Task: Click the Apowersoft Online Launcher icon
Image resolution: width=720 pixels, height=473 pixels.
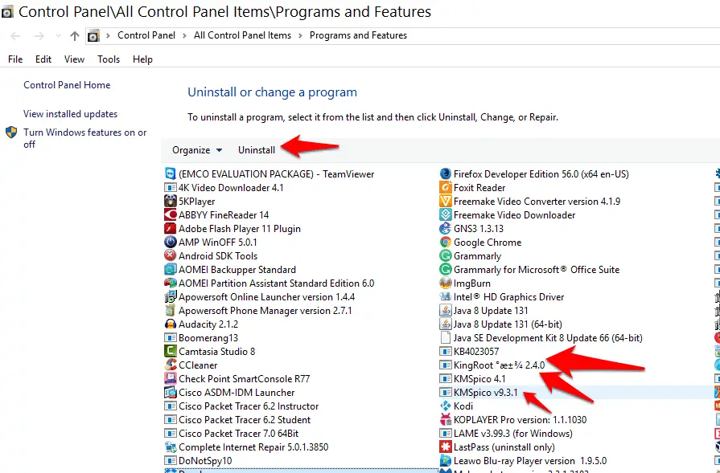Action: (x=171, y=297)
